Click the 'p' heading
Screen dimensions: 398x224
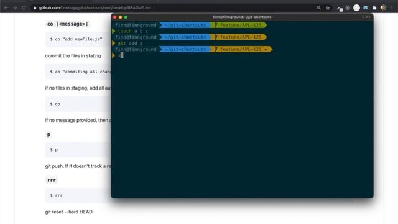[49, 134]
